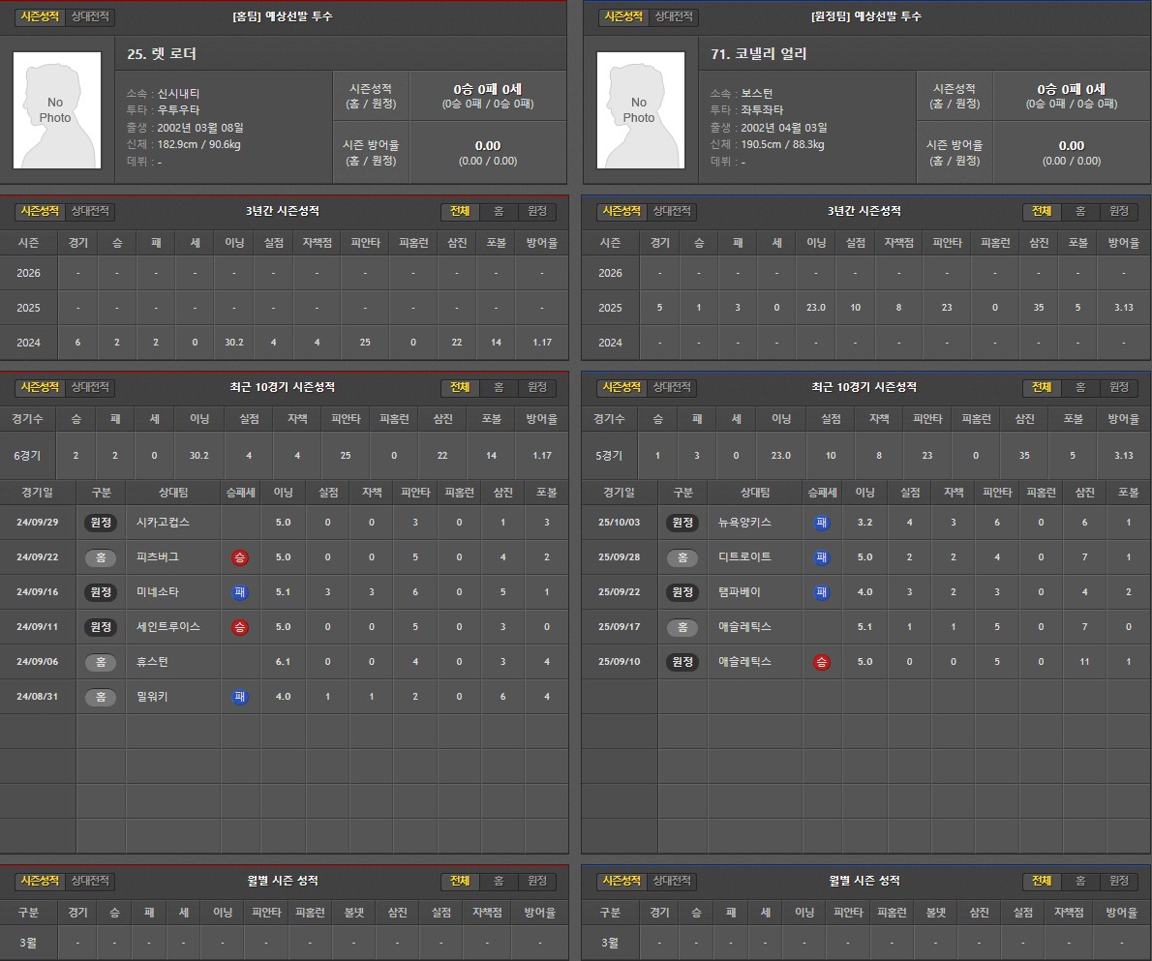The image size is (1152, 961).
Task: Click the blue 패 badge in the 뉴욕양키스 row
Action: [x=822, y=523]
